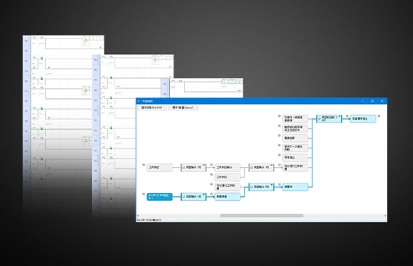The height and width of the screenshot is (266, 413).
Task: Select the 测量荷重 blue node in the bottom row
Action: (x=226, y=196)
